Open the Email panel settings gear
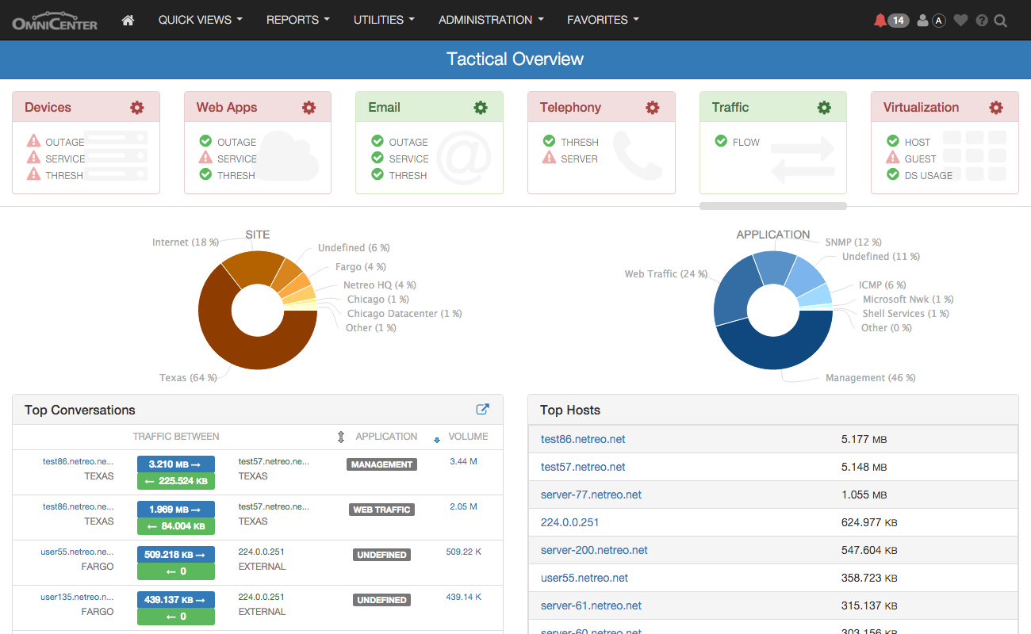 point(481,107)
